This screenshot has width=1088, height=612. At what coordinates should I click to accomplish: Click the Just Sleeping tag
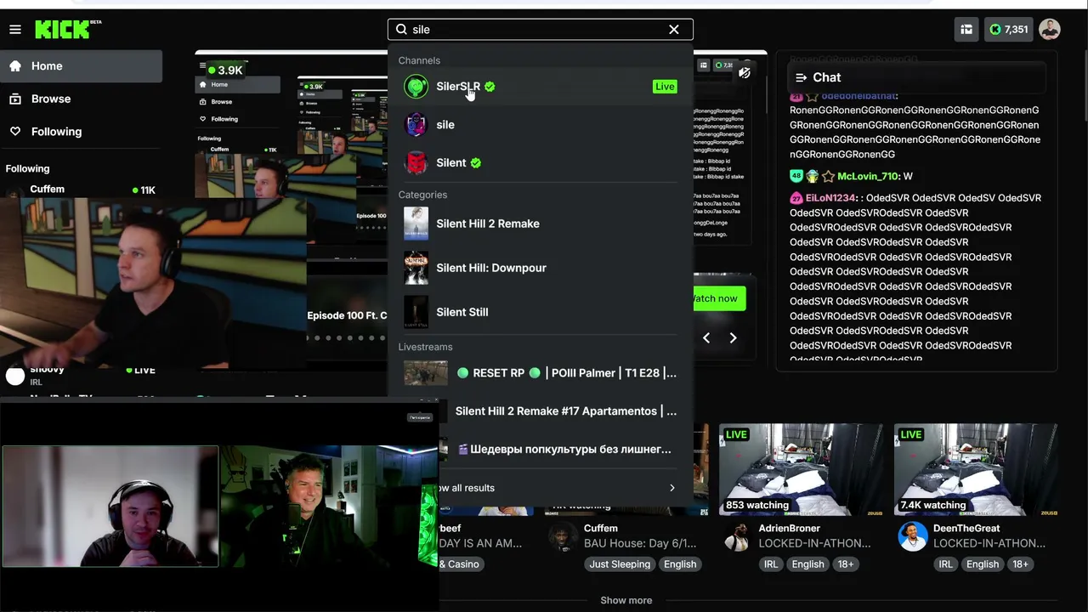tap(620, 564)
